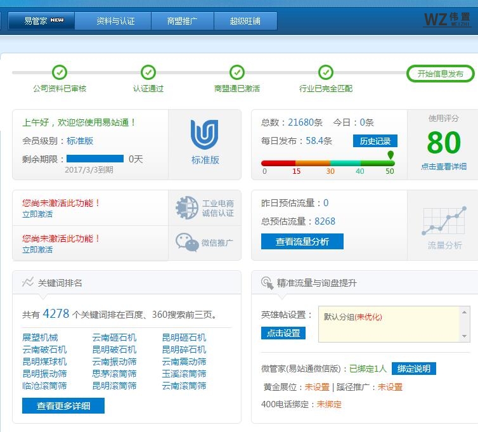Activate 微信推广 via 立即激活 link
Image resolution: width=478 pixels, height=432 pixels.
(37, 249)
